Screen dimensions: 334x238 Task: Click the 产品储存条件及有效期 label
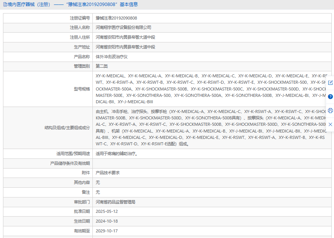70,163
